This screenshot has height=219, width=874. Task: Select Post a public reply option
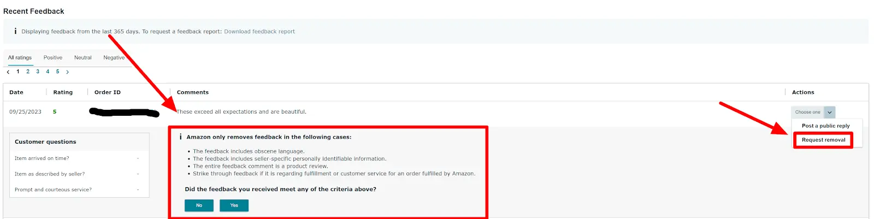[825, 126]
